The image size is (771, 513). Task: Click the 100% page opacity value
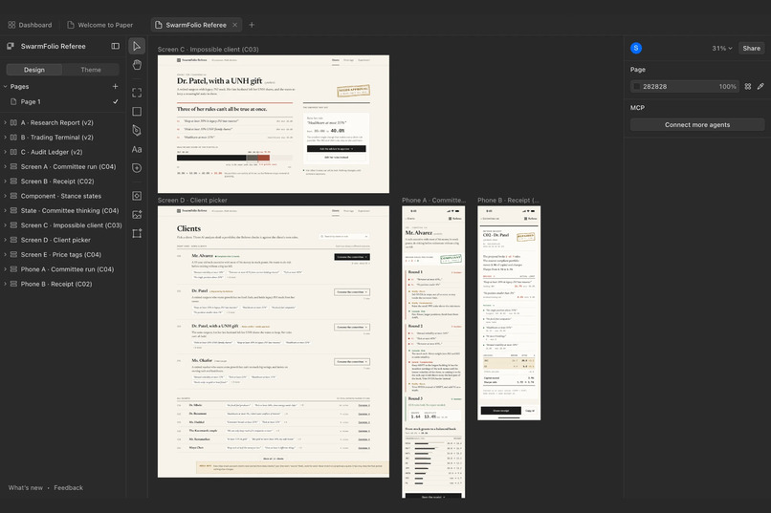pos(728,86)
